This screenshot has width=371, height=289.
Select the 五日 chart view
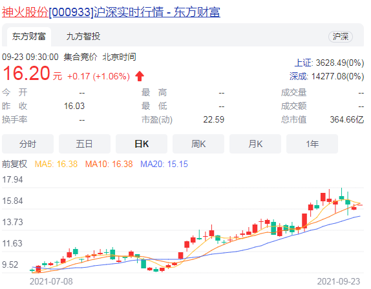tap(85, 144)
